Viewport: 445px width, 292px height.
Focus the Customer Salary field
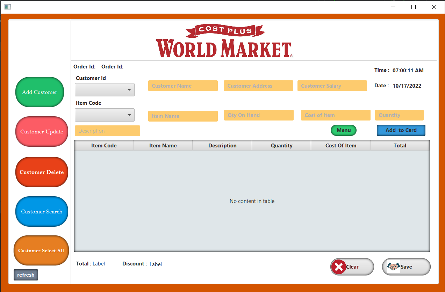coord(332,86)
